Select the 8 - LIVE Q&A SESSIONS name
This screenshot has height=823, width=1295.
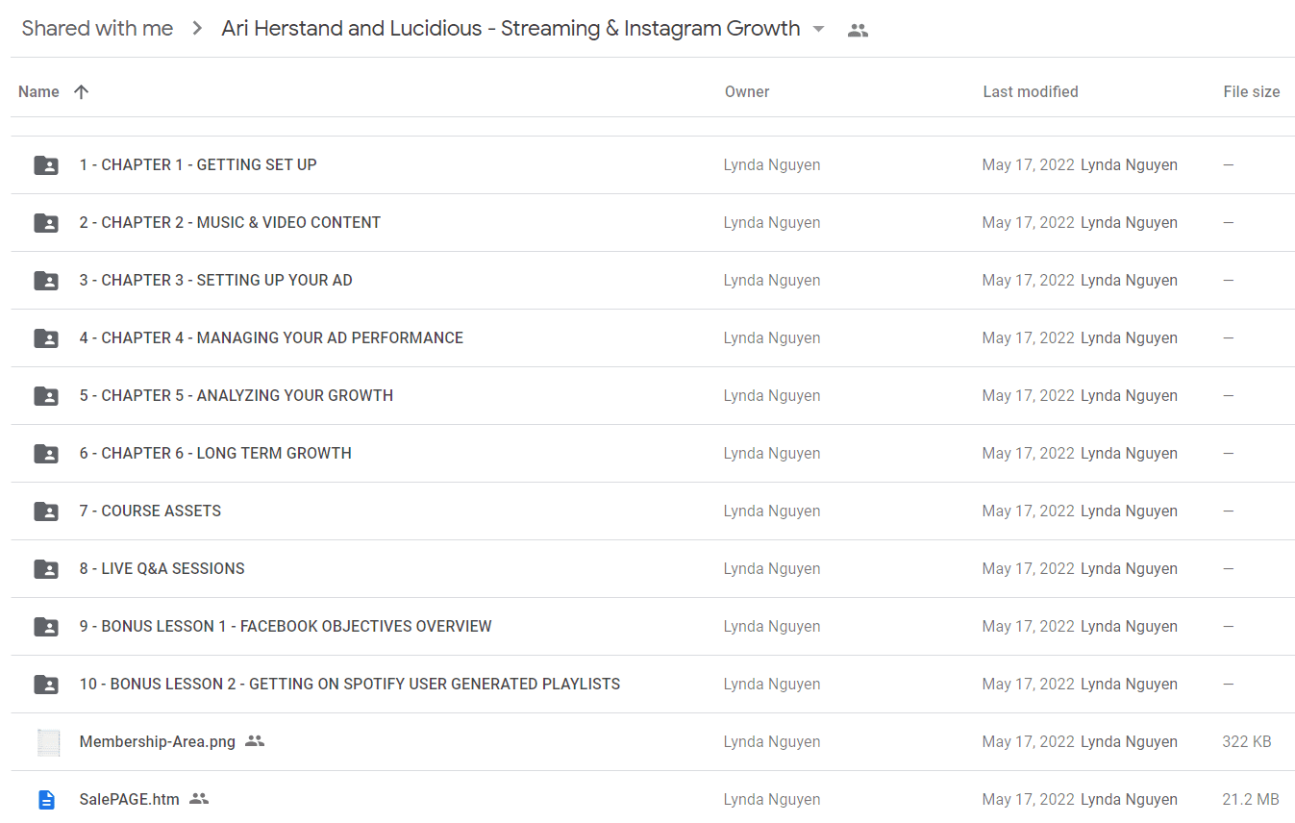[x=162, y=569]
